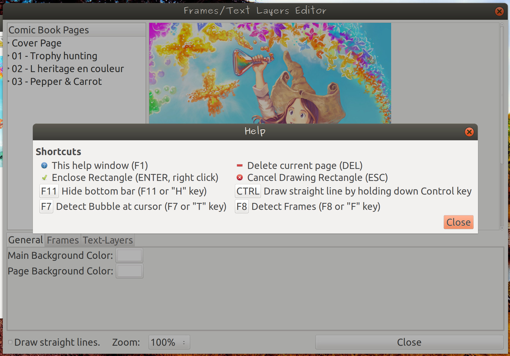Click the Help dialog title bar X button
The height and width of the screenshot is (356, 510).
(469, 132)
